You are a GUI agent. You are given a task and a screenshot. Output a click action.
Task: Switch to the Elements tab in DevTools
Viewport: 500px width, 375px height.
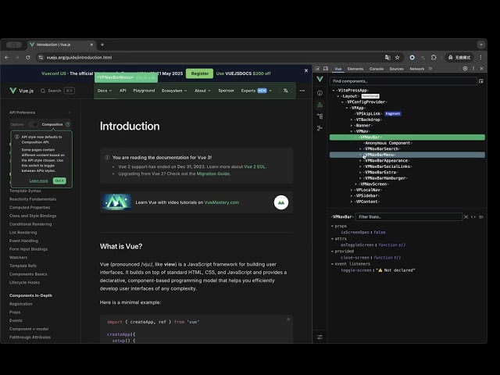(x=355, y=69)
